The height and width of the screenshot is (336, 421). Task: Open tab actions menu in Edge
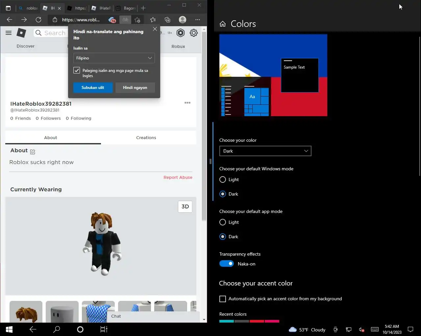click(x=8, y=8)
